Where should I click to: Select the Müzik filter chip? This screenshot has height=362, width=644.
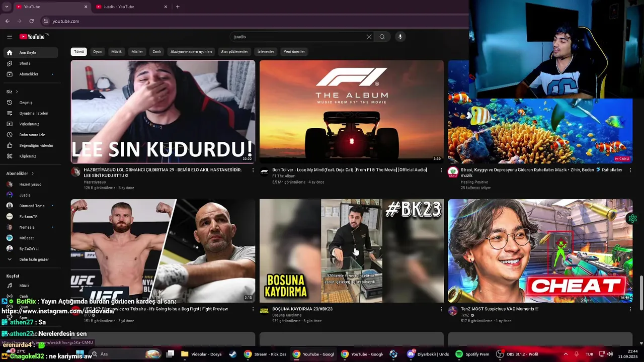[116, 52]
